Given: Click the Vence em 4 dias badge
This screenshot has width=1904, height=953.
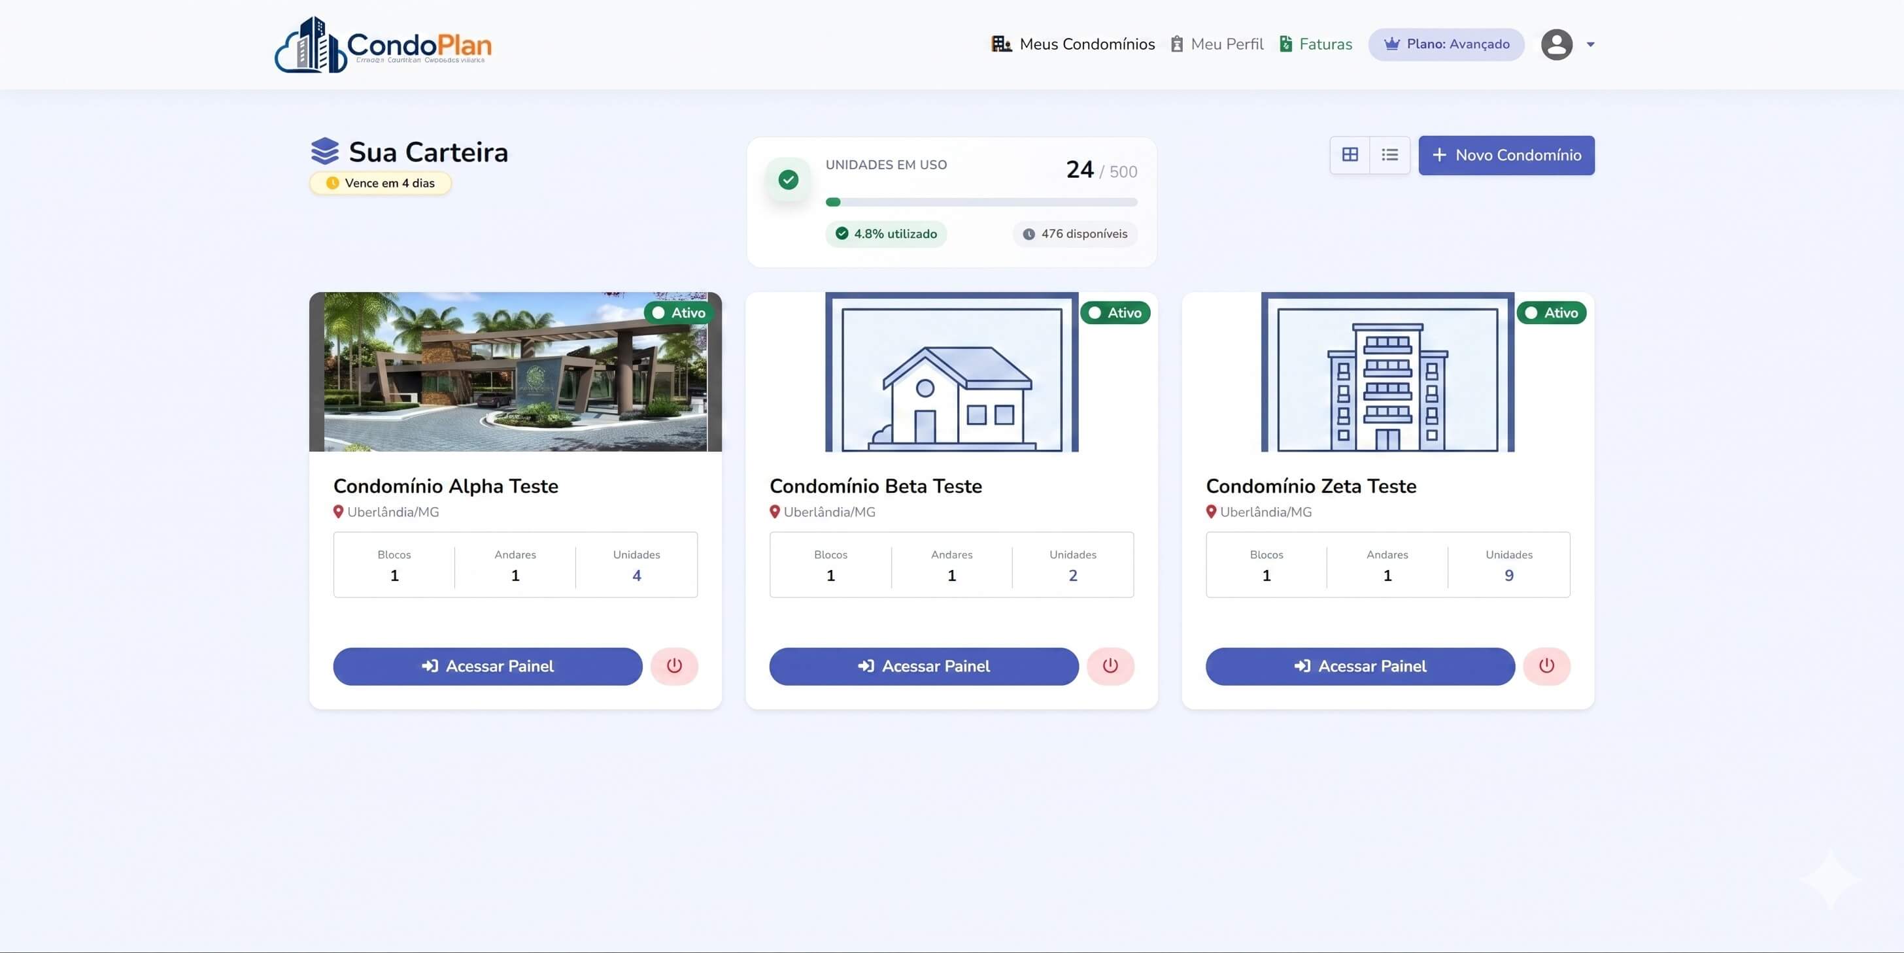Looking at the screenshot, I should (380, 183).
